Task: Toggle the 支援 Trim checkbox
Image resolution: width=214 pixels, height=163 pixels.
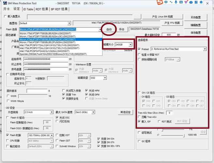Action: [64, 95]
